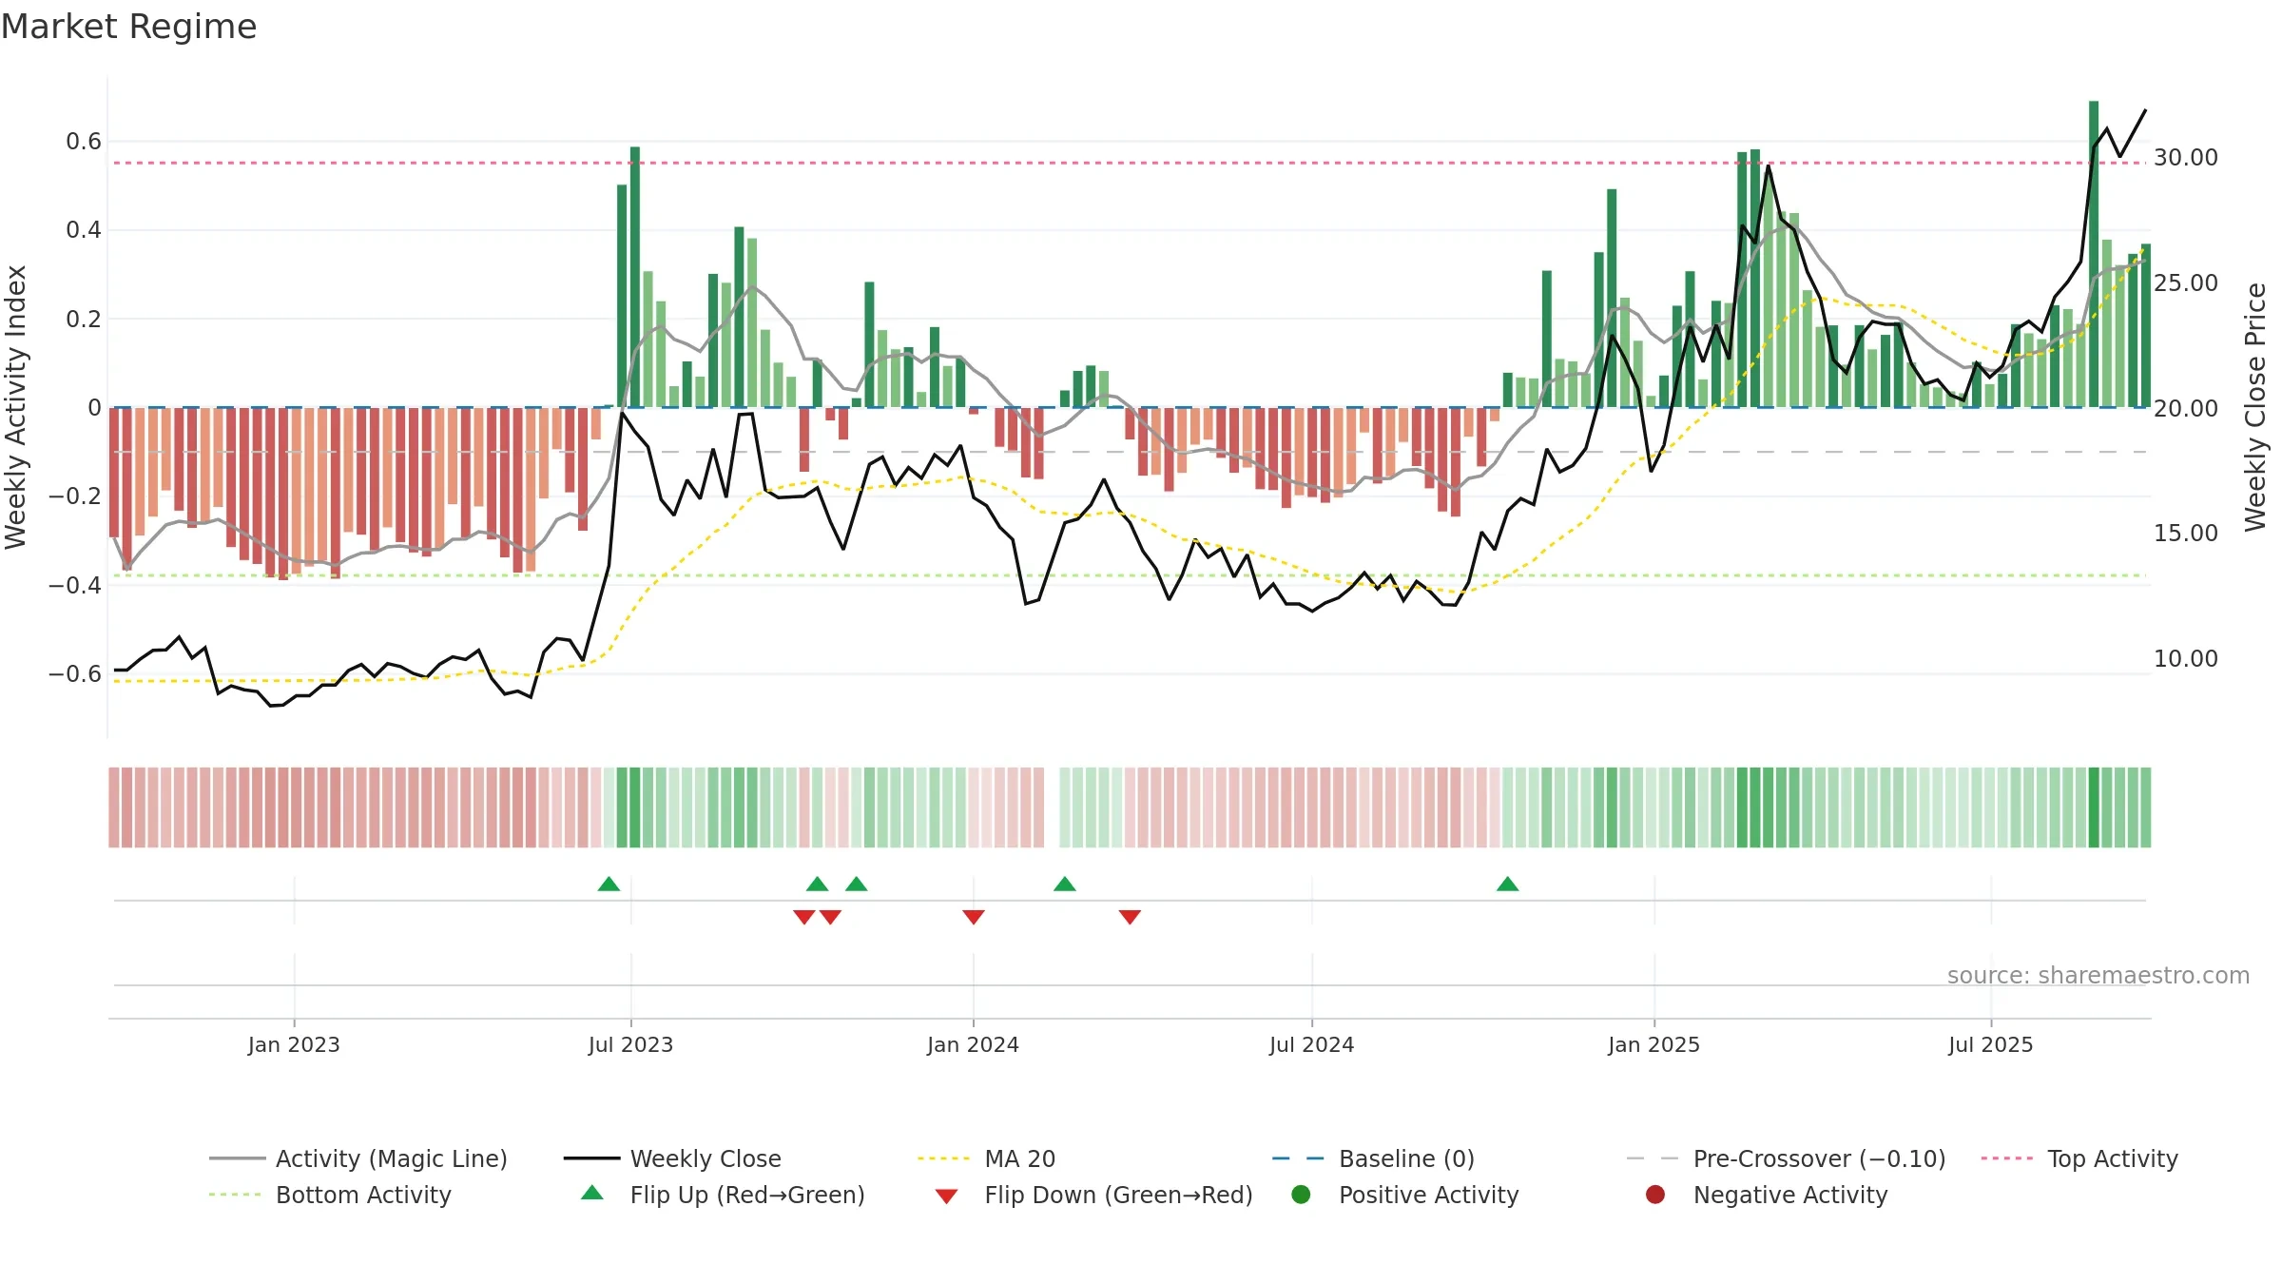The height and width of the screenshot is (1284, 2282).
Task: Toggle the Pre-Crossover (−0.10) legend entry
Action: (1786, 1158)
